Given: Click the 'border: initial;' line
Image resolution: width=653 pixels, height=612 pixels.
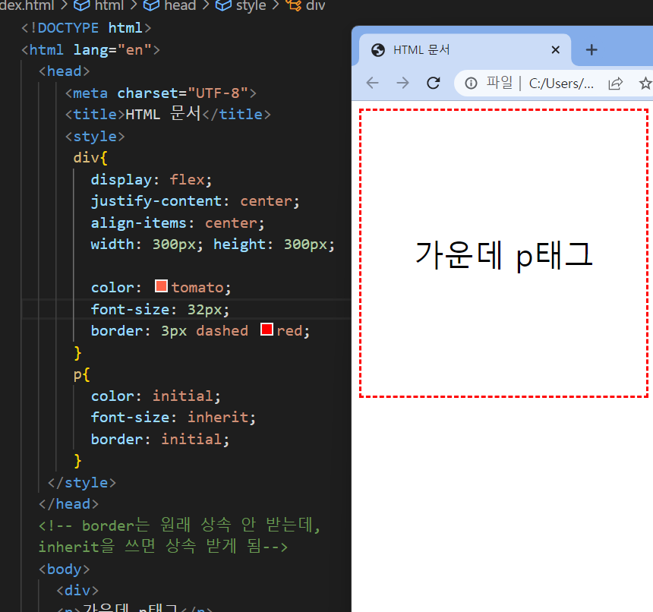Looking at the screenshot, I should point(160,439).
